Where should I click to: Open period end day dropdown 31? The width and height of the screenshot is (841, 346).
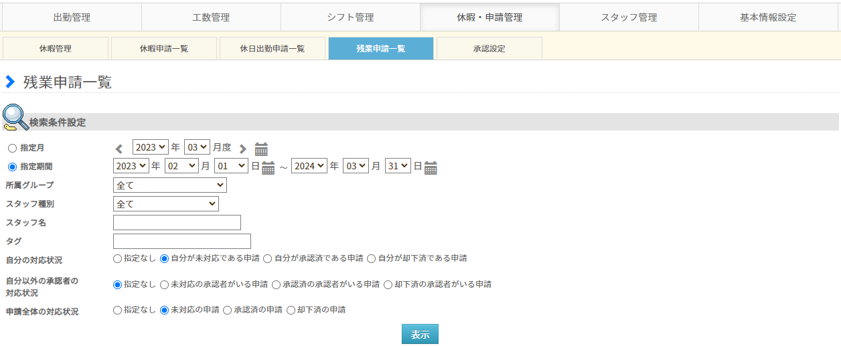coord(398,166)
